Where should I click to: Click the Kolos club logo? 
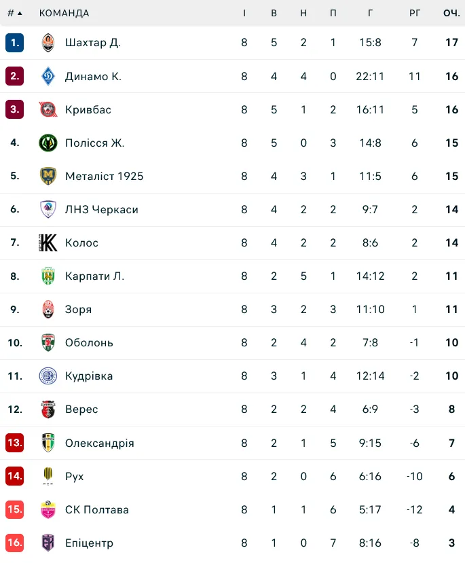48,242
